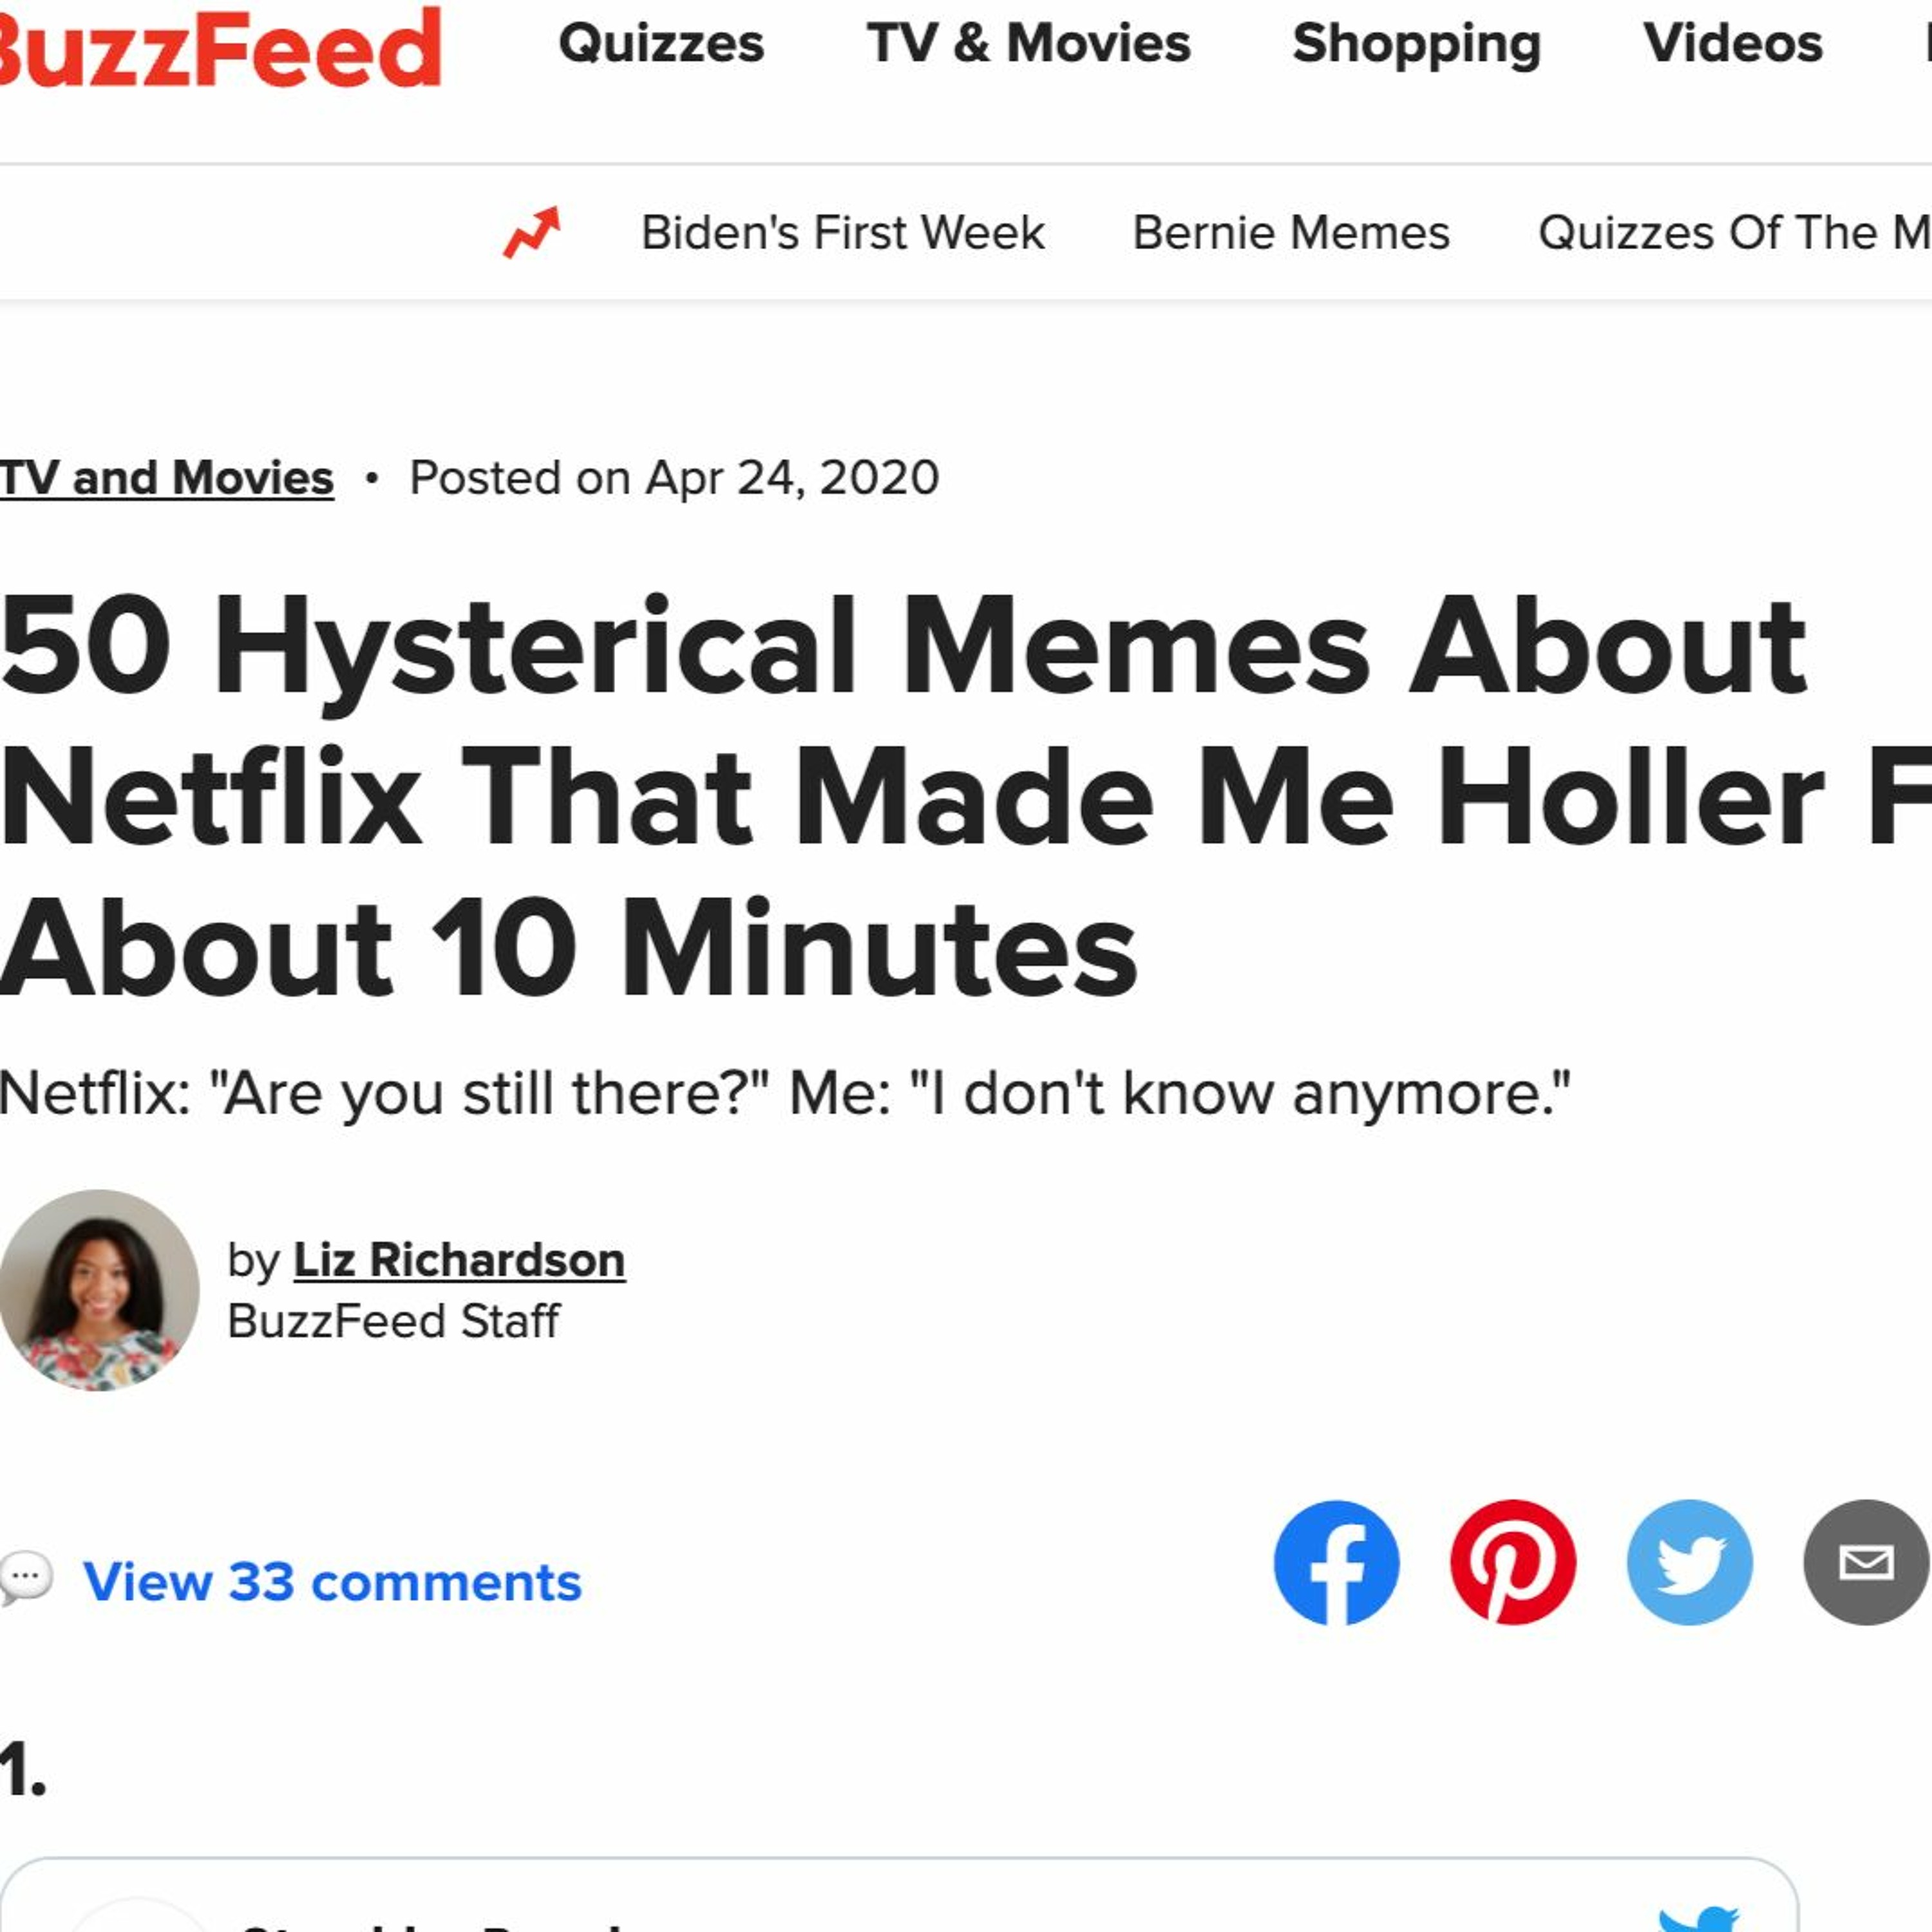Open Quizzes Of The Month trending link

[x=1734, y=233]
